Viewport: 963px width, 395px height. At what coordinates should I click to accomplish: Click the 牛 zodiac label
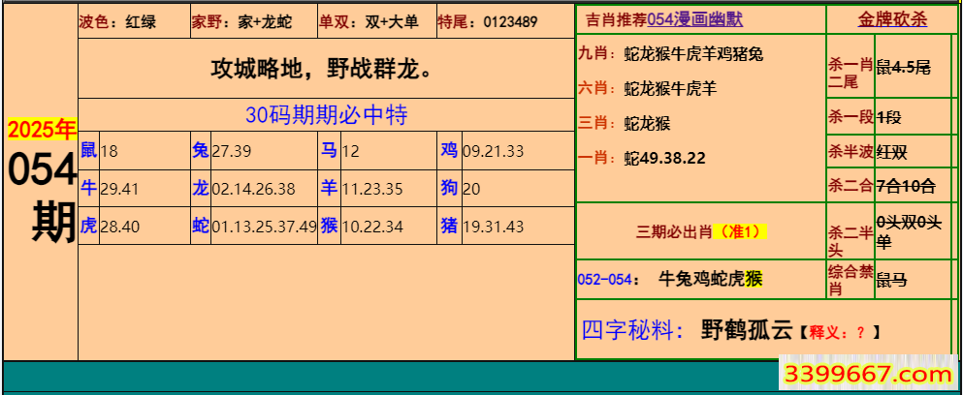click(89, 188)
